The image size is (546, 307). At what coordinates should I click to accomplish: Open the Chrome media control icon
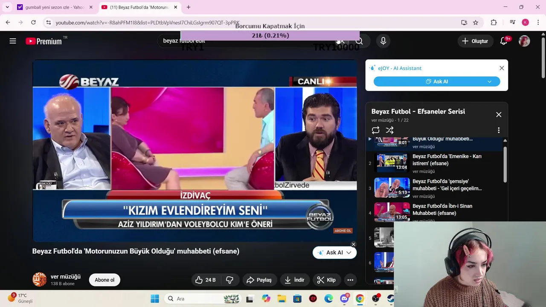click(512, 22)
